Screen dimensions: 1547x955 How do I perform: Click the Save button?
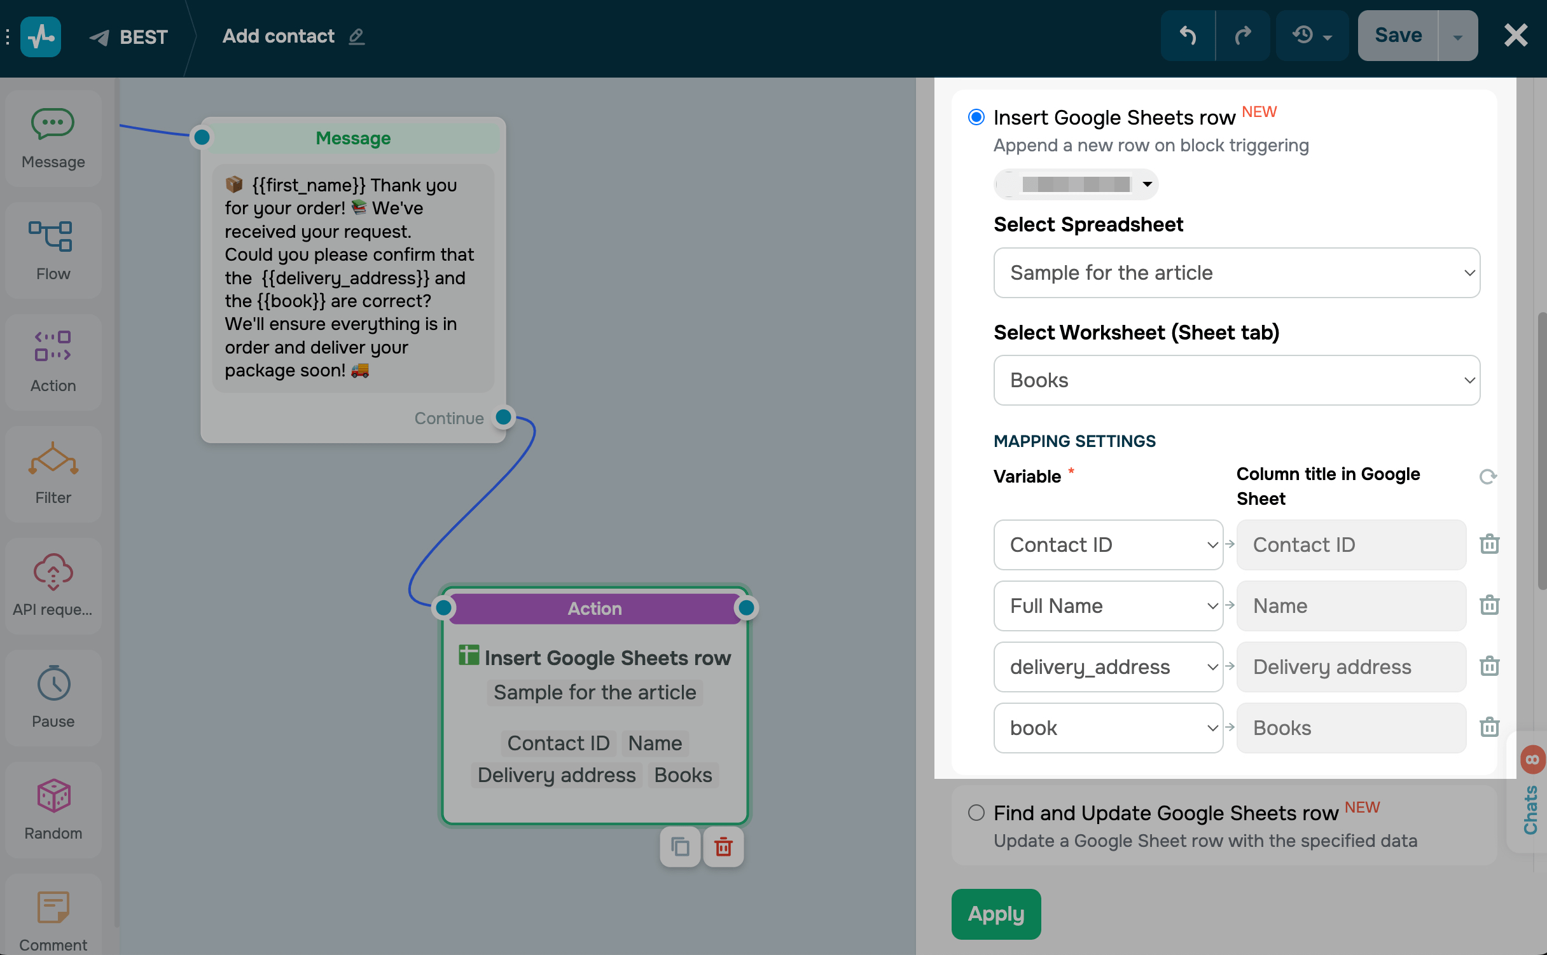coord(1398,36)
